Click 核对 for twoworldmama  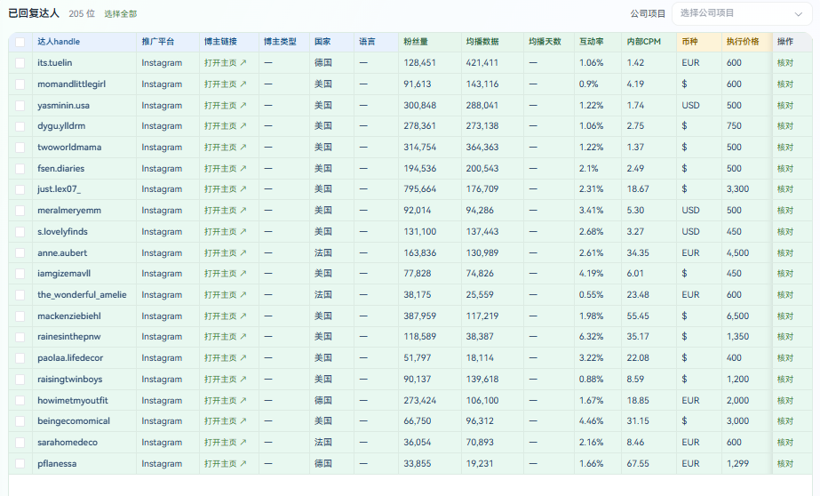[x=785, y=147]
